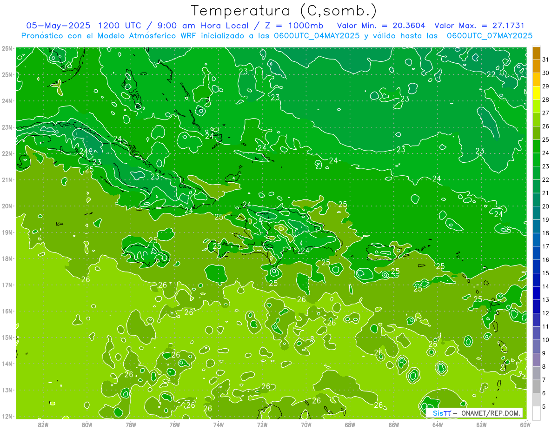Click the color bar label 30
The width and height of the screenshot is (558, 431).
pos(546,73)
